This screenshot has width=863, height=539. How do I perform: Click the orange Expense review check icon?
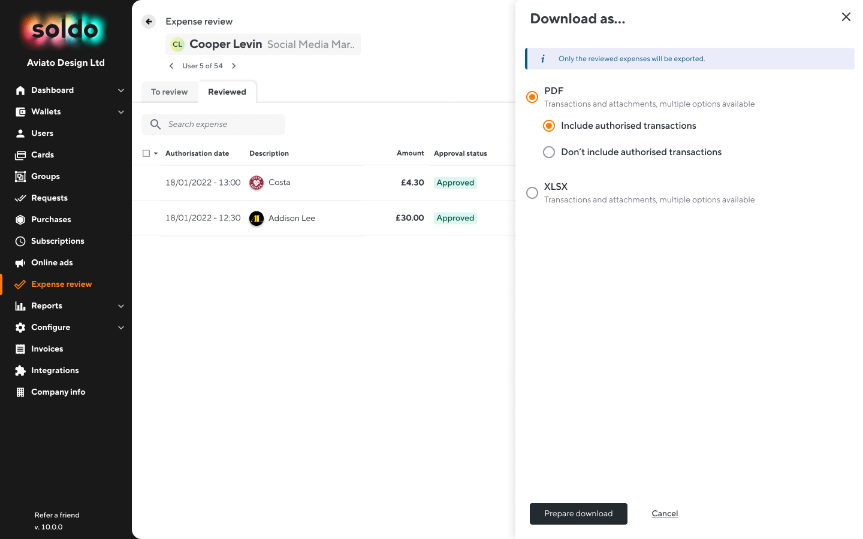(x=20, y=284)
